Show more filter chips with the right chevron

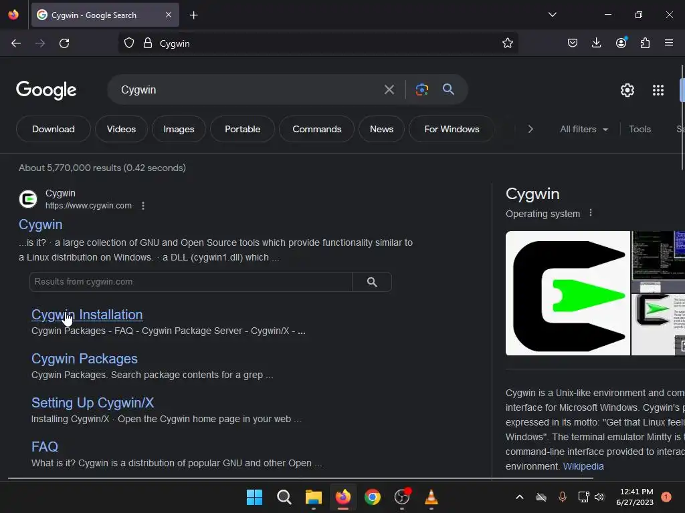tap(530, 129)
